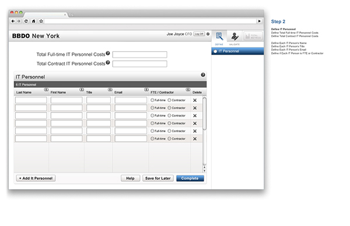Click the '6 IT Personnel' count bar
Screen dimensions: 350x226
click(110, 84)
